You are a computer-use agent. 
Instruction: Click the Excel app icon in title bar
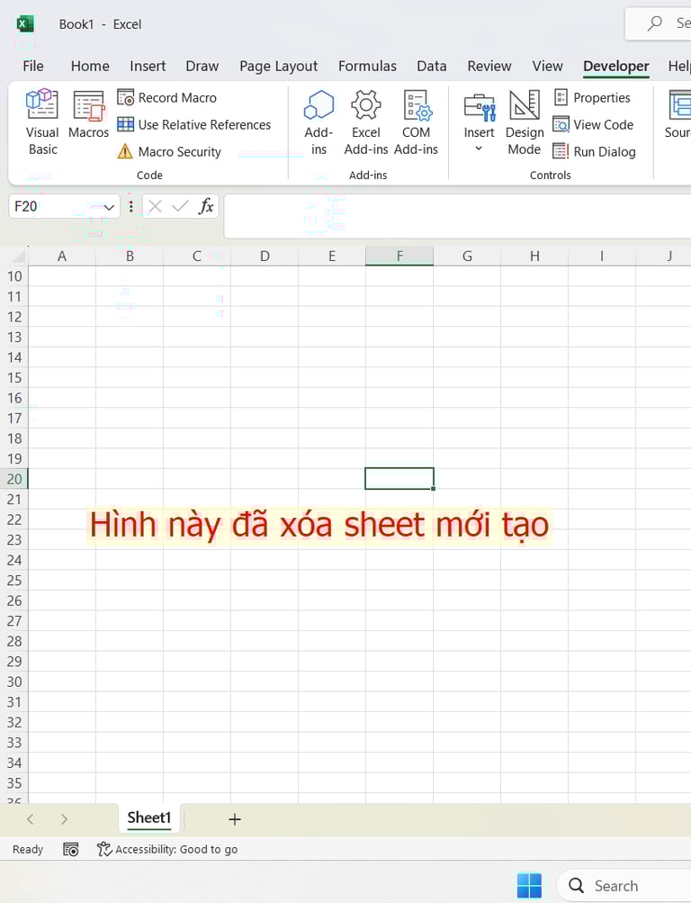24,24
